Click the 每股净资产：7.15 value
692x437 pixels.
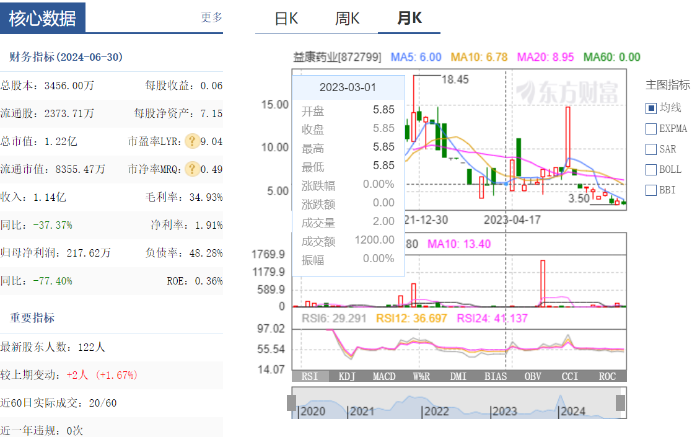178,113
